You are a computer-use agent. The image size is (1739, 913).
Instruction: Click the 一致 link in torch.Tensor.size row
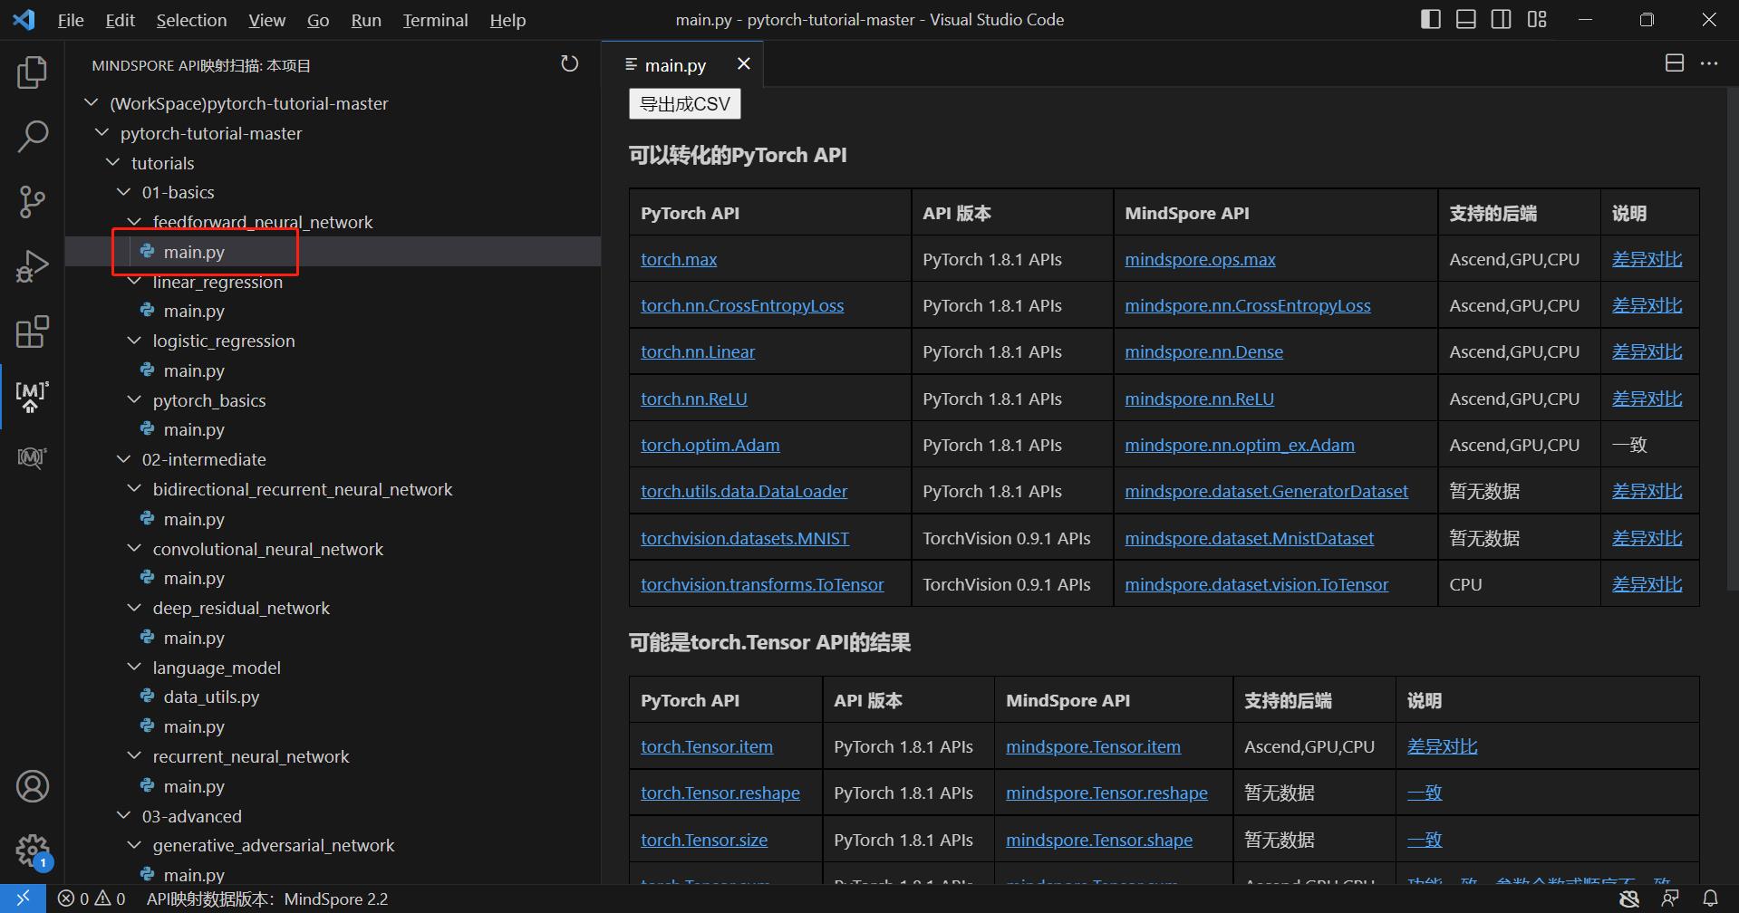pos(1424,840)
